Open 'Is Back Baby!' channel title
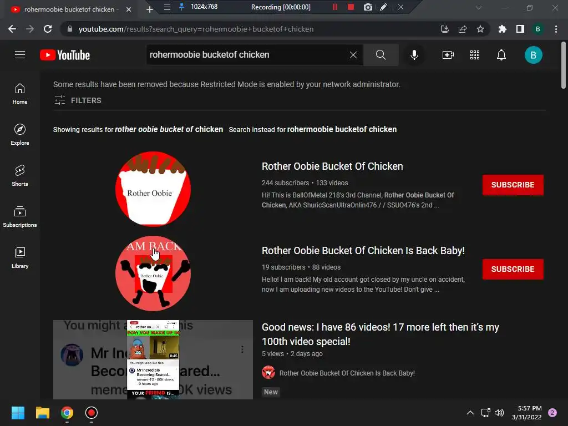568x426 pixels. 363,251
